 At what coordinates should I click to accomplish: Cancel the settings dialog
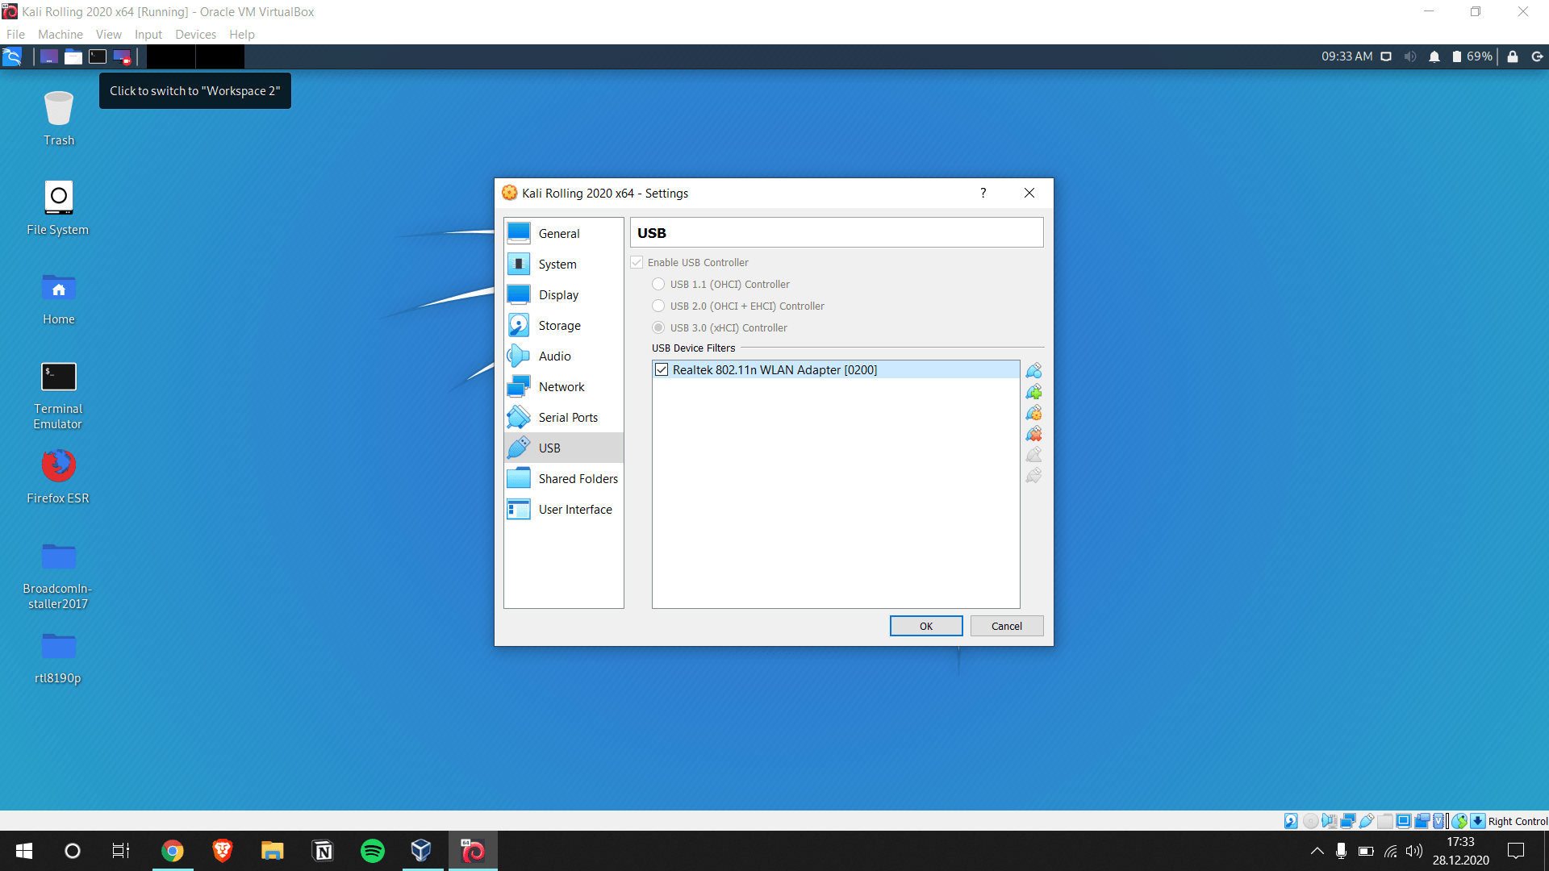tap(1006, 626)
